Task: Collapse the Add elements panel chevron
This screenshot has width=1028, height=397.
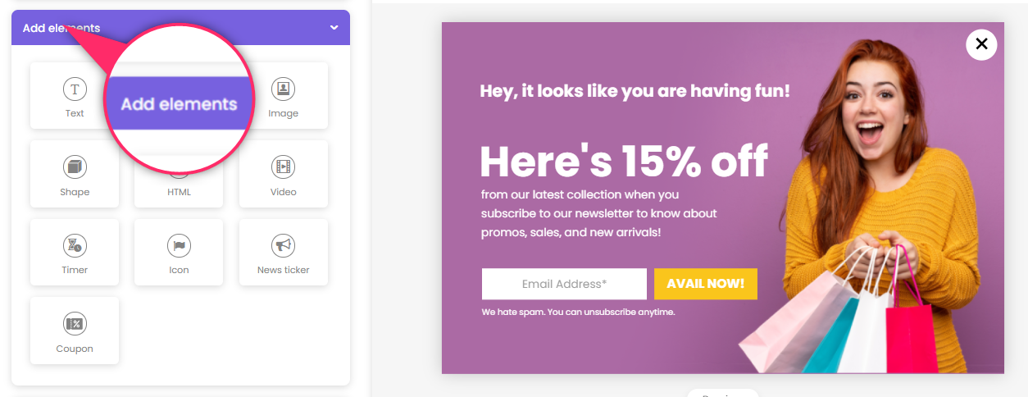Action: [334, 28]
